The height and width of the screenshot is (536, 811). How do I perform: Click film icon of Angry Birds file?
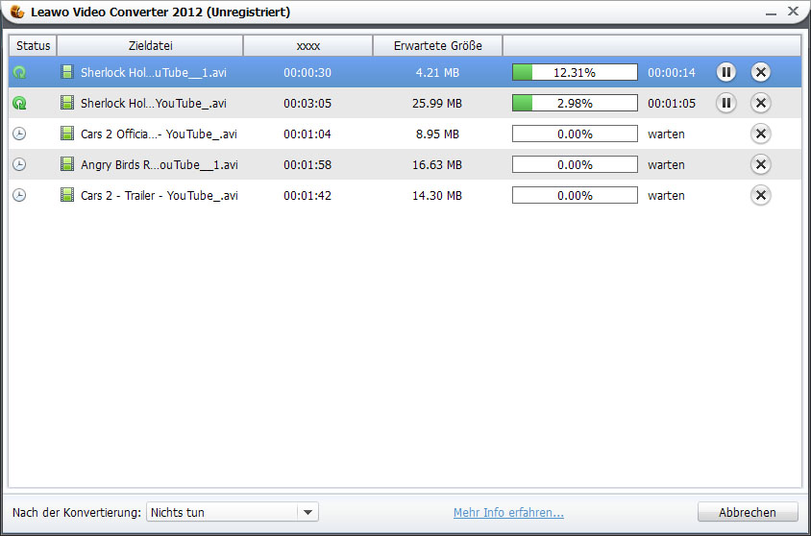click(66, 164)
